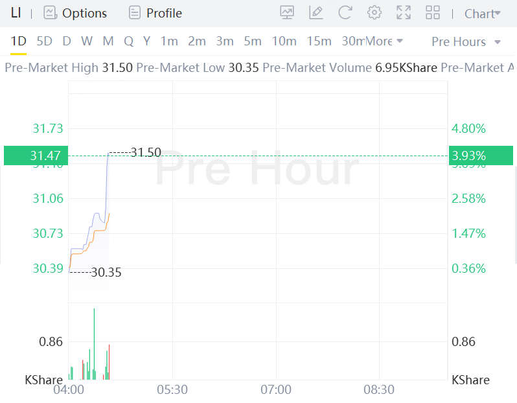The height and width of the screenshot is (403, 517).
Task: Click the chart monitor display icon
Action: click(x=287, y=13)
